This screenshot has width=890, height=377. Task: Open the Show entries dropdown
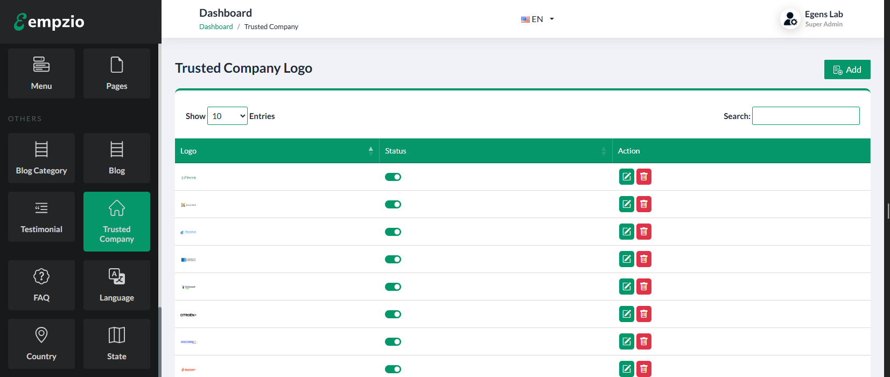(227, 116)
